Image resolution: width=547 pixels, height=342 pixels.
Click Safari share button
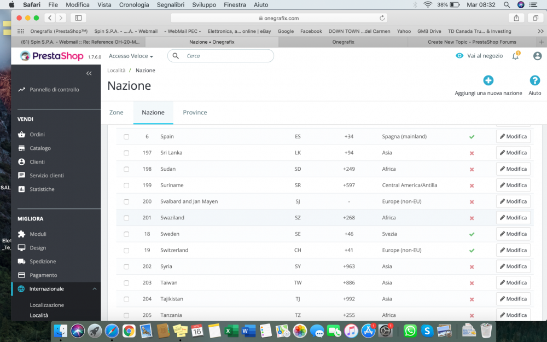click(516, 18)
